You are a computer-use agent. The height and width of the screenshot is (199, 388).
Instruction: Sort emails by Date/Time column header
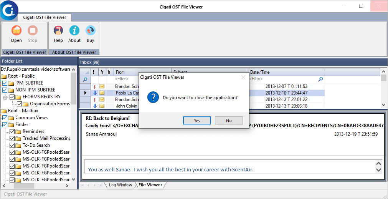pyautogui.click(x=286, y=72)
